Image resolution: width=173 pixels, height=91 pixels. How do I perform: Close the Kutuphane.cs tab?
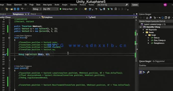(x=28, y=14)
